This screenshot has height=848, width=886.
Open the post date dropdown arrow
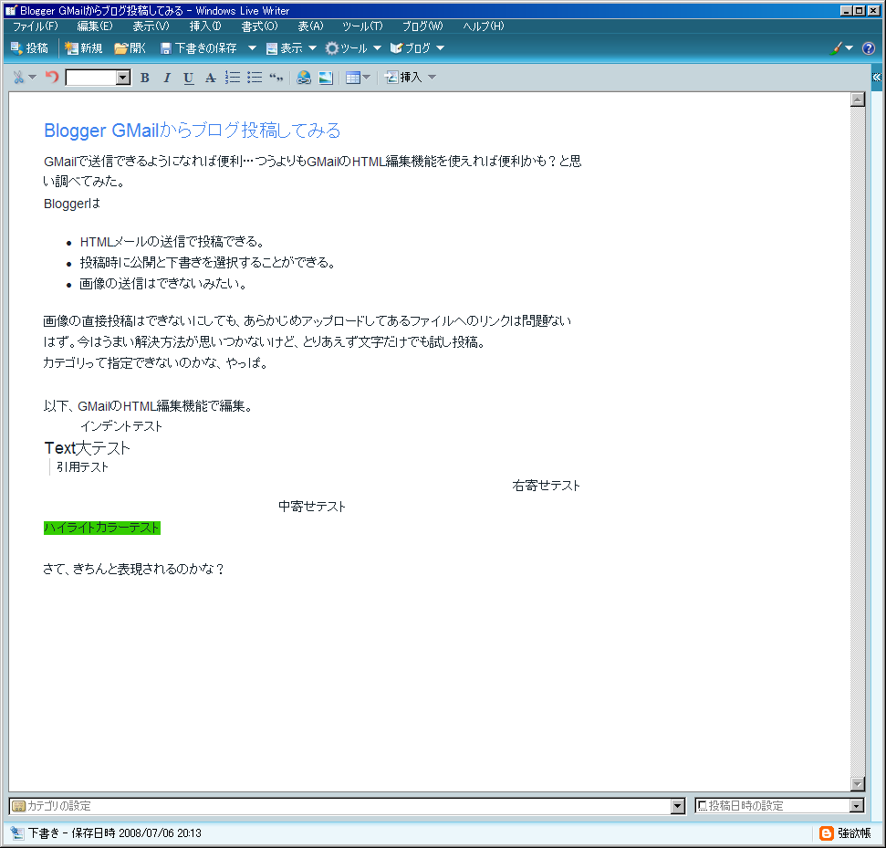click(857, 806)
